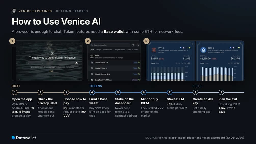Click the Search models field
The image size is (256, 144).
click(x=110, y=45)
